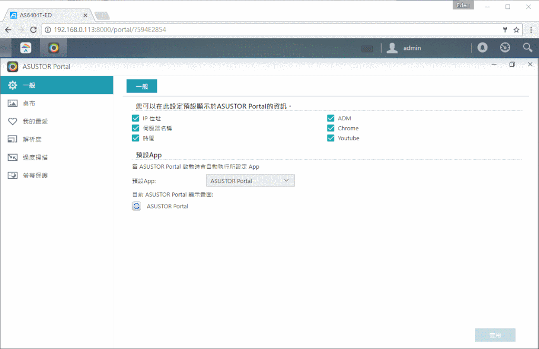539x349 pixels.
Task: Disable the 時間 checkbox
Action: 135,138
